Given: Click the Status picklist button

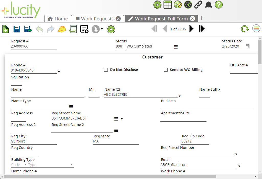Looking at the screenshot, I should [x=176, y=46].
